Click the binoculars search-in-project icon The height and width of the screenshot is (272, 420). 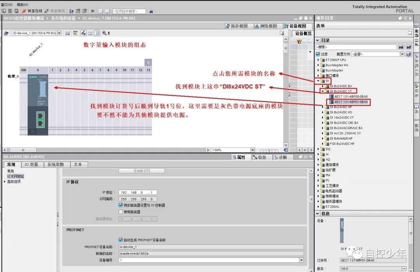(x=150, y=11)
